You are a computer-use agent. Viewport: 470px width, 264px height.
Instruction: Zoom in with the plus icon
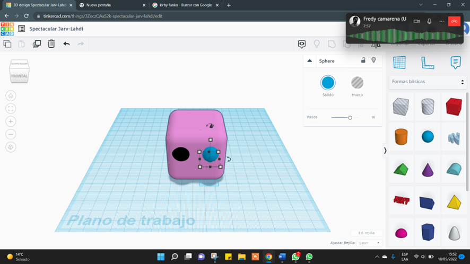coord(11,121)
